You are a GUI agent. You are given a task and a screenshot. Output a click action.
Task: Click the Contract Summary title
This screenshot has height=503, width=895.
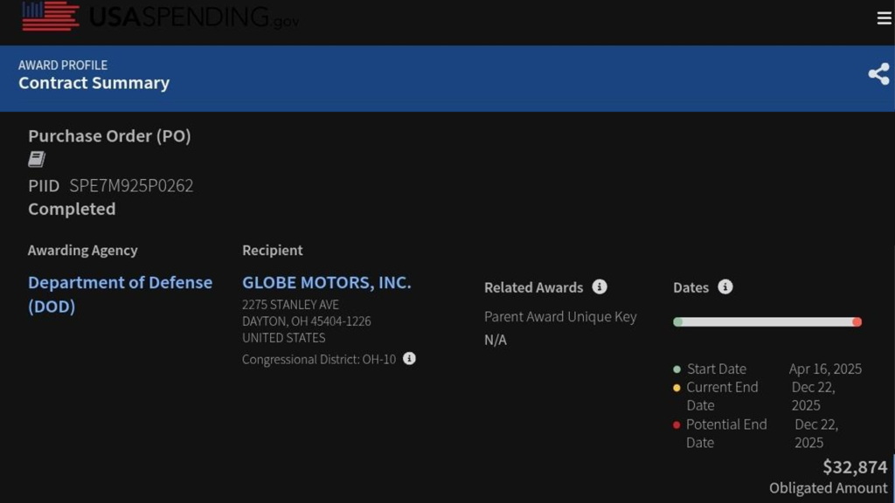(94, 83)
